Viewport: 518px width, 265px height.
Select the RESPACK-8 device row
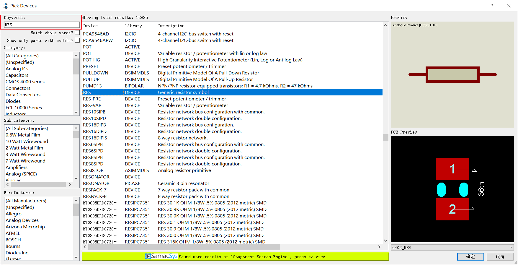(x=232, y=196)
